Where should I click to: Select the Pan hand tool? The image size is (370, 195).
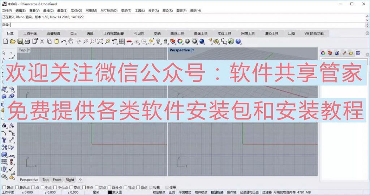pyautogui.click(x=70, y=41)
